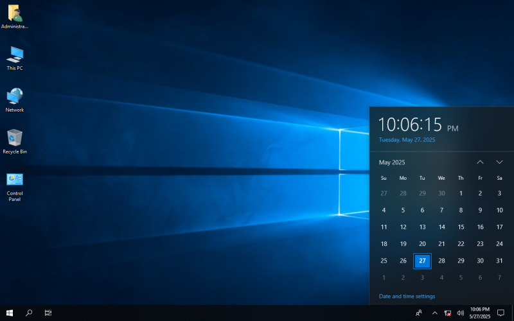Viewport: 514px width, 321px height.
Task: Show hidden system tray icons
Action: [x=435, y=313]
